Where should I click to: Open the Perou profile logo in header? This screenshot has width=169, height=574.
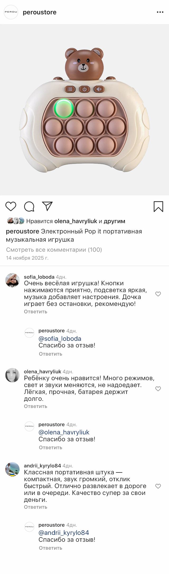click(11, 12)
